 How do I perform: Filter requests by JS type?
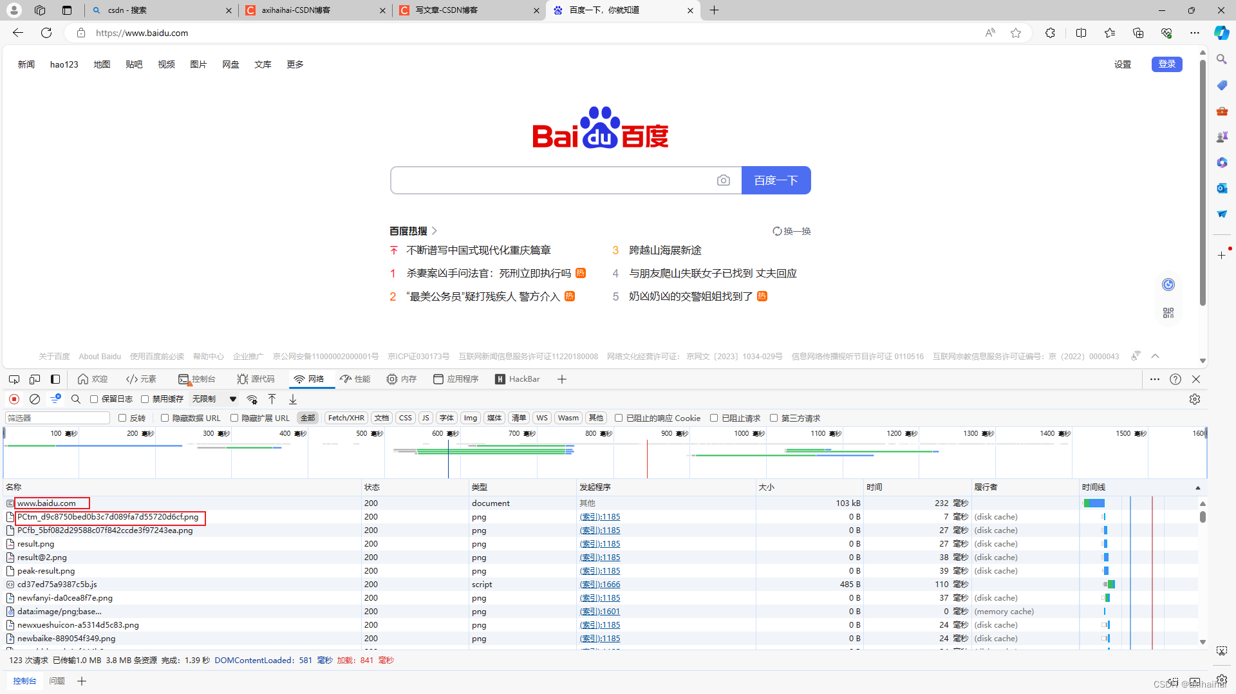click(x=426, y=418)
